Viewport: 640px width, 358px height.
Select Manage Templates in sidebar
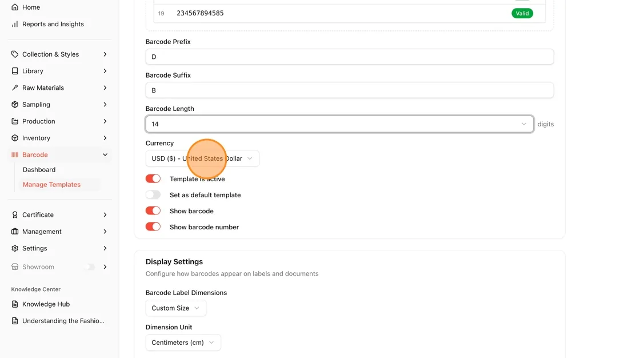51,185
